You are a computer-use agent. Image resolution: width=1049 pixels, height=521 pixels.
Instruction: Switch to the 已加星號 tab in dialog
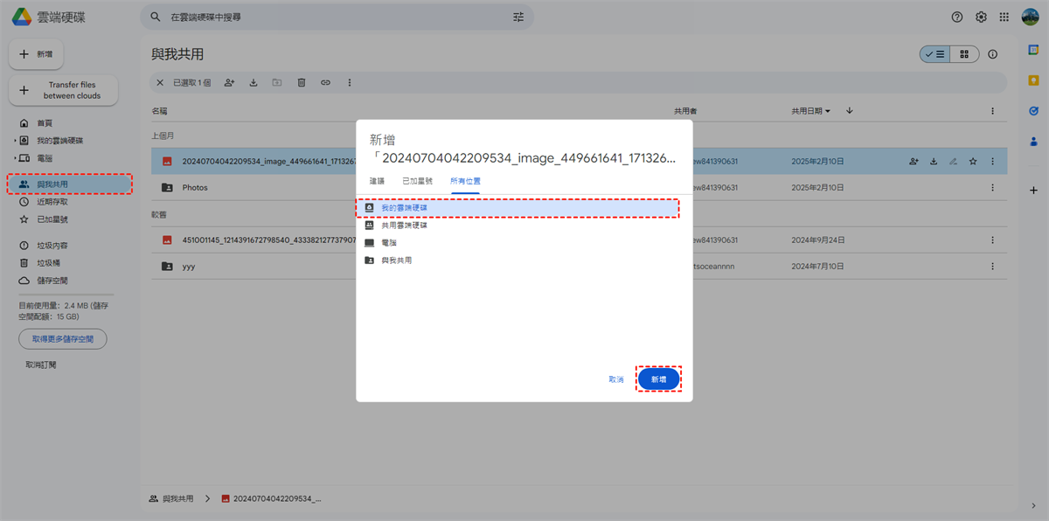[x=417, y=181]
